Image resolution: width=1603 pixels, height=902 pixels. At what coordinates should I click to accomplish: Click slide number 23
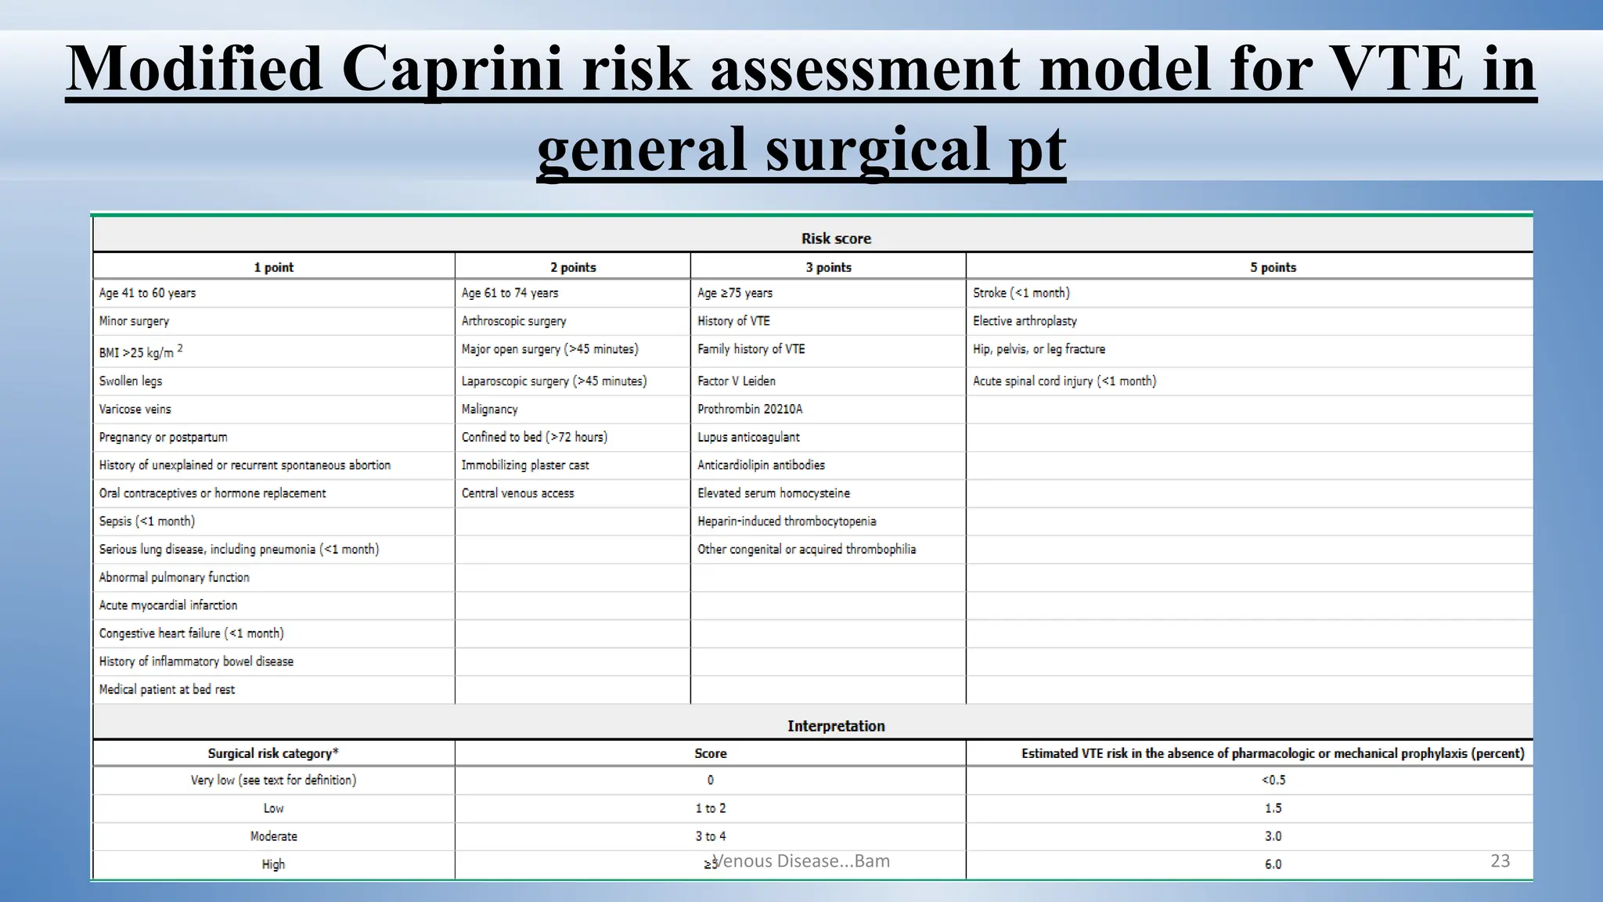coord(1500,861)
